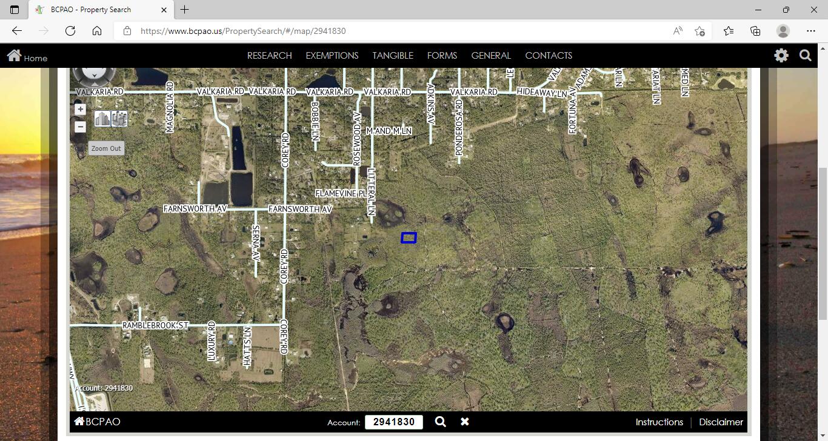Switch to the first building imagery view
The image size is (828, 441).
point(102,118)
